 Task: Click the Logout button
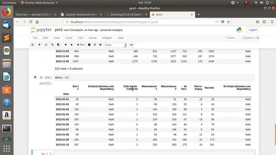click(x=253, y=30)
